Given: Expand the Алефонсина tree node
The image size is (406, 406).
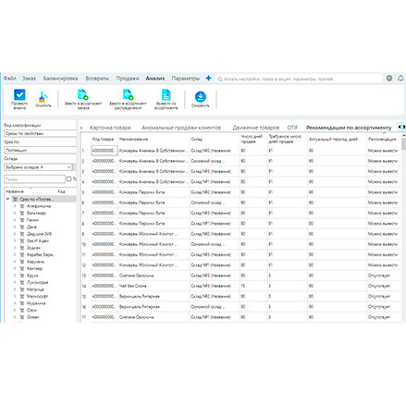Looking at the screenshot, I should (x=15, y=206).
